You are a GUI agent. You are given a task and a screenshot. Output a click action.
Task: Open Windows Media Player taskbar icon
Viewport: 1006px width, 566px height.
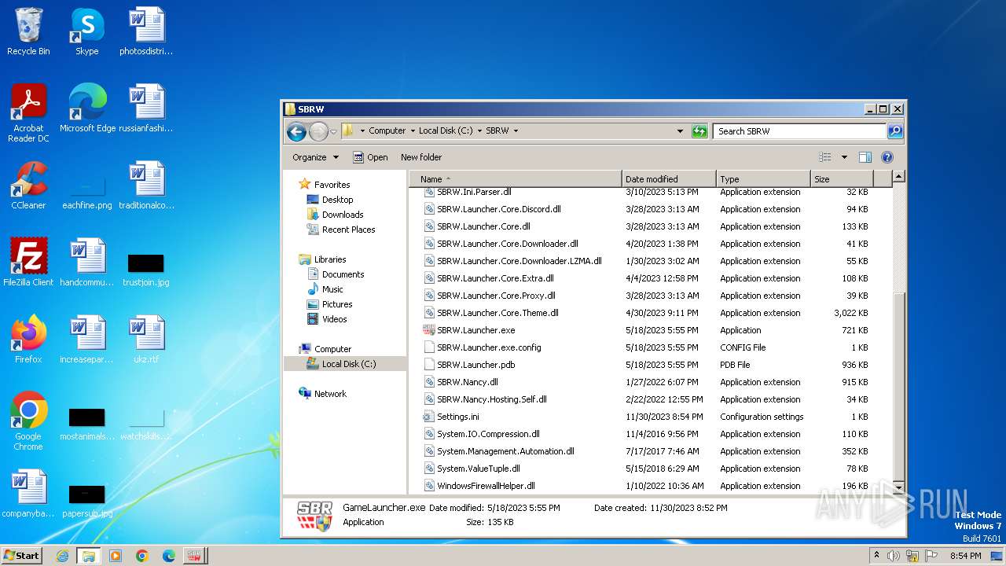click(116, 556)
